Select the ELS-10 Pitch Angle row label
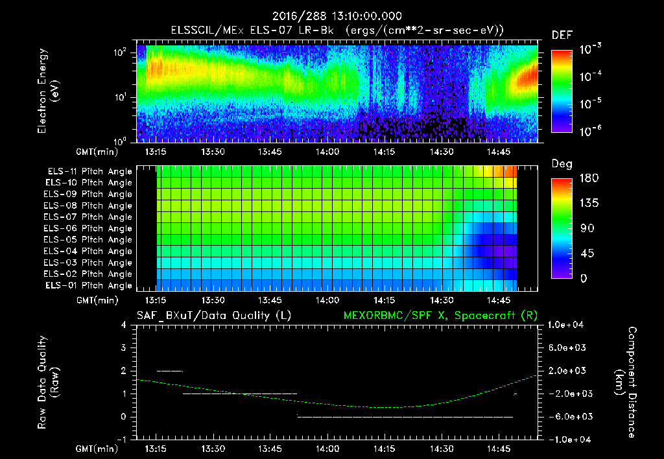664x459 pixels. tap(88, 183)
